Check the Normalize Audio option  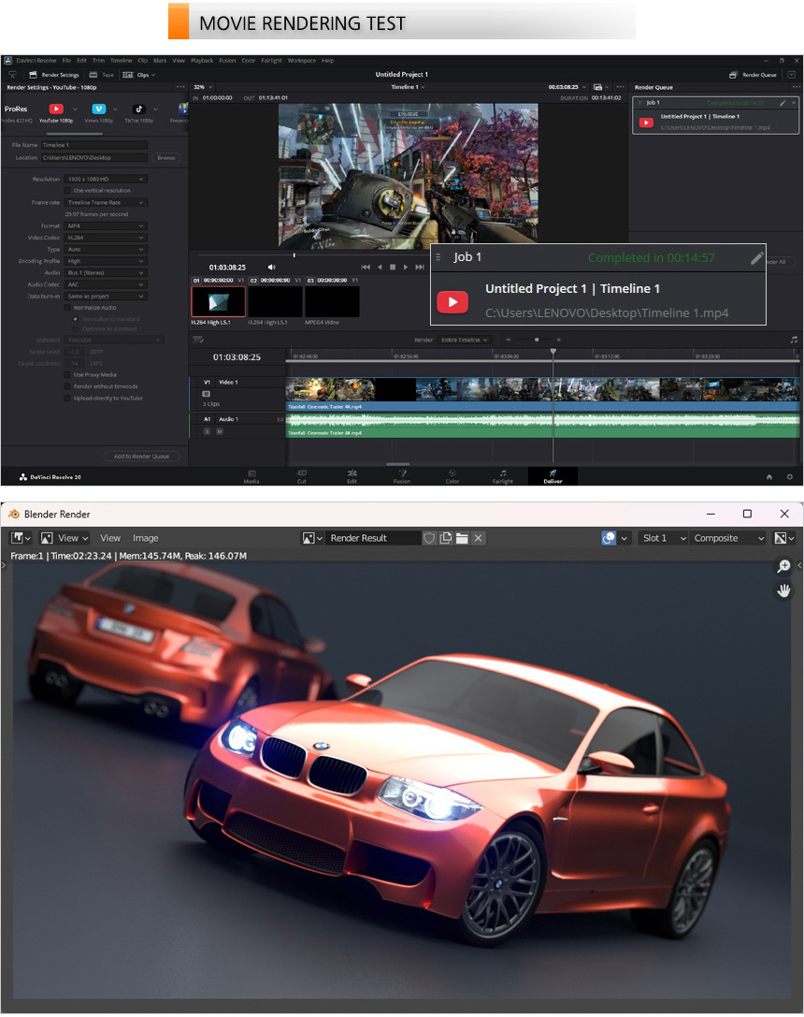(66, 307)
